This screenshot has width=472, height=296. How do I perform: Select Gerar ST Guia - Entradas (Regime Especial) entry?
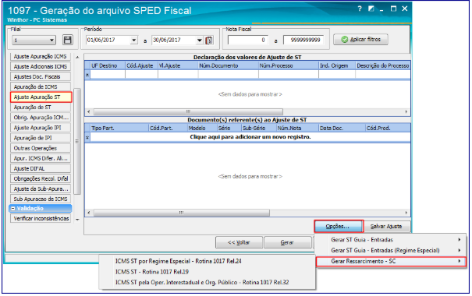(391, 250)
